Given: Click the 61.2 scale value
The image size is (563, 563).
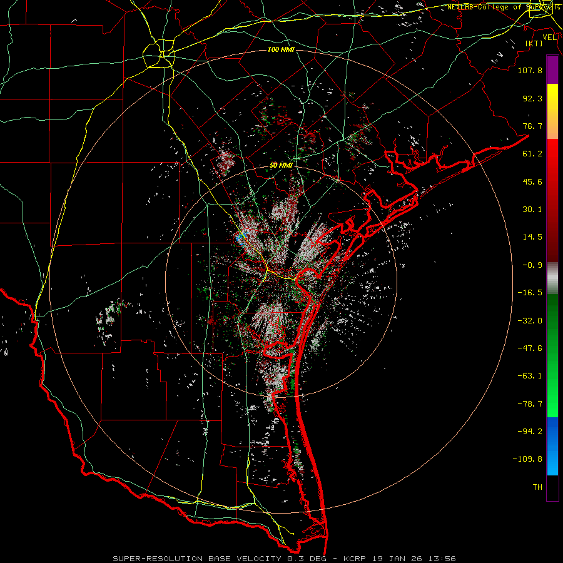Looking at the screenshot, I should [532, 154].
